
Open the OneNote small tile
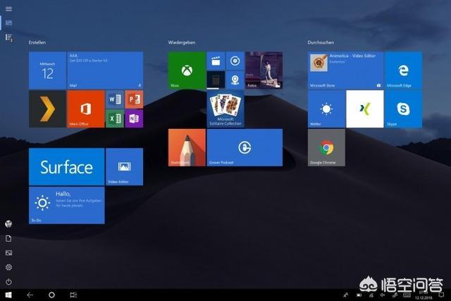point(134,118)
